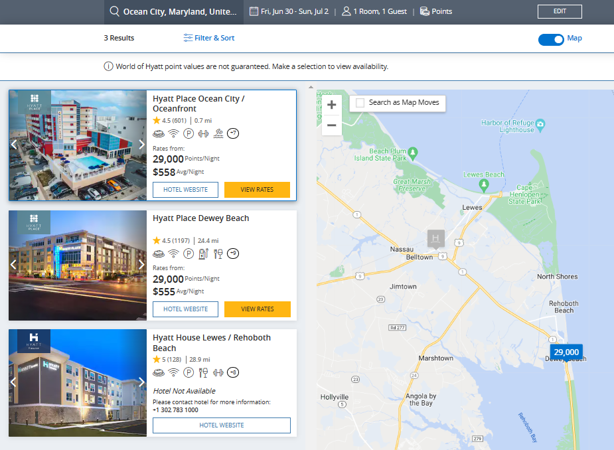Open the Hyatt Place Dewey Beach title link

click(x=201, y=218)
